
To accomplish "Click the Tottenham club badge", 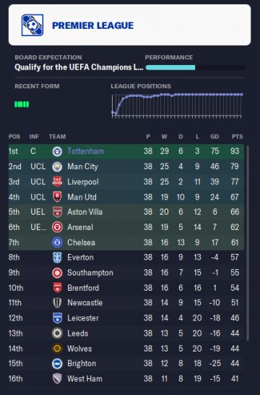I will click(x=57, y=151).
